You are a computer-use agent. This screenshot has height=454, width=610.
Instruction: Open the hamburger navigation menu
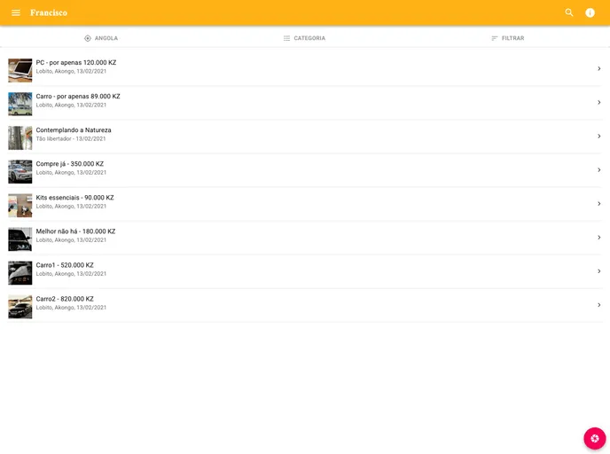pos(16,13)
